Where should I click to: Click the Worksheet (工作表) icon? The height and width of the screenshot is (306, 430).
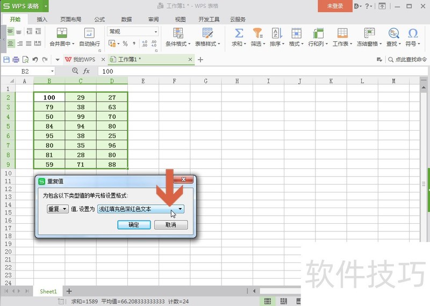click(342, 33)
